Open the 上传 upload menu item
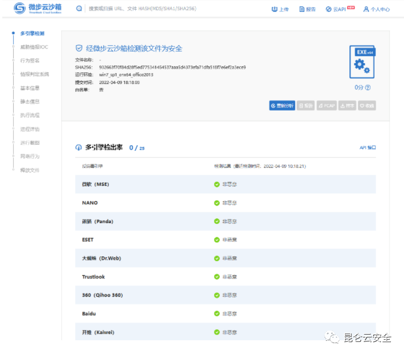The image size is (404, 355). point(280,9)
